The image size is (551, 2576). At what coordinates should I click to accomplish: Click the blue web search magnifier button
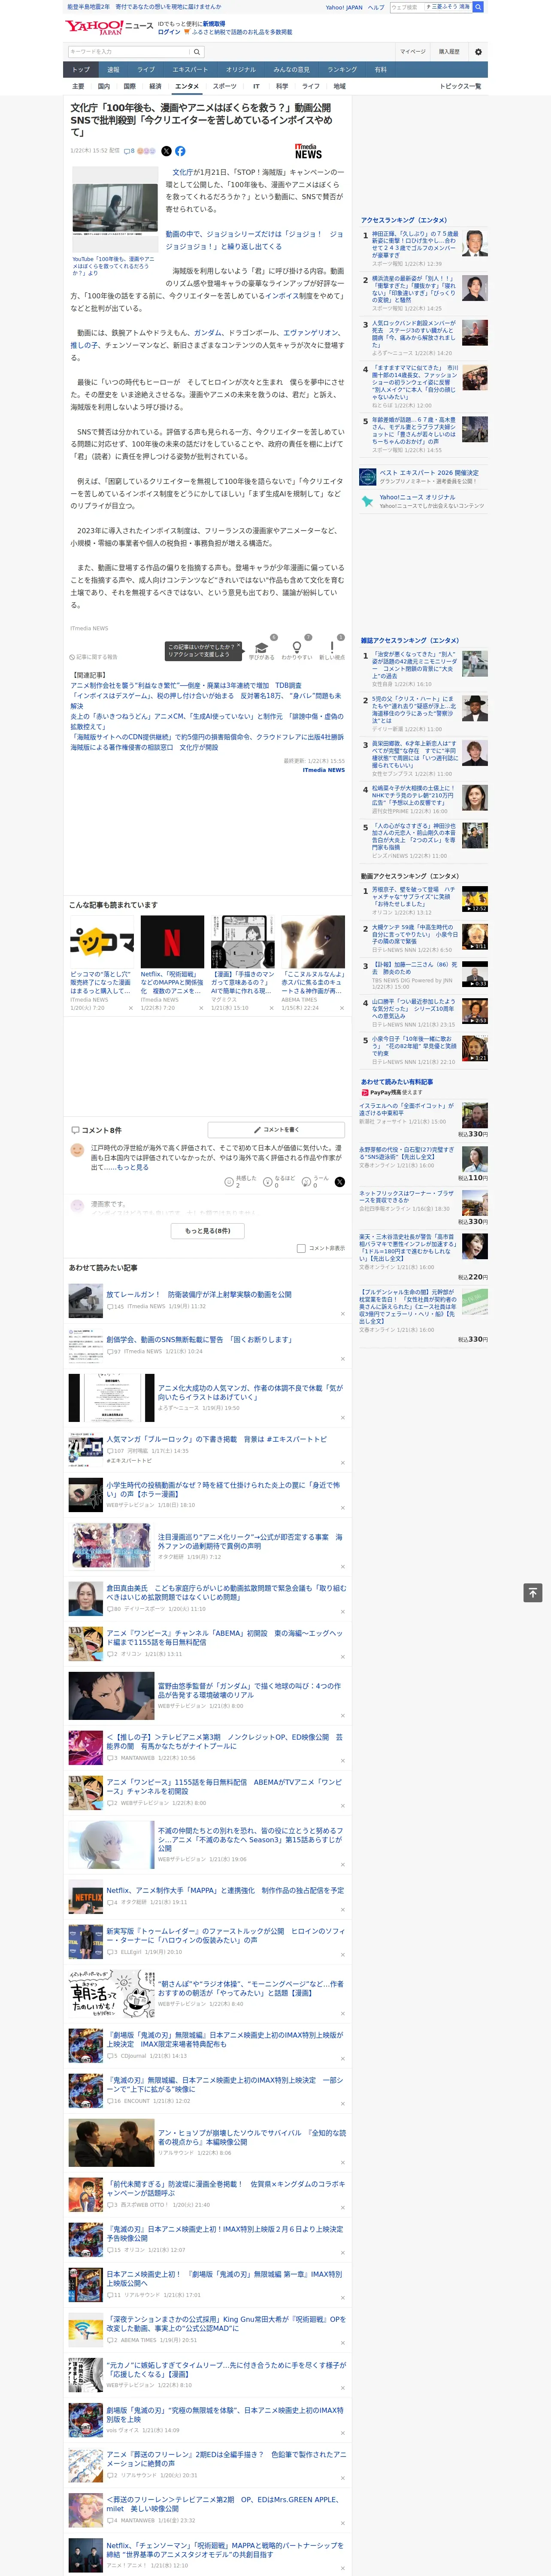pos(478,7)
